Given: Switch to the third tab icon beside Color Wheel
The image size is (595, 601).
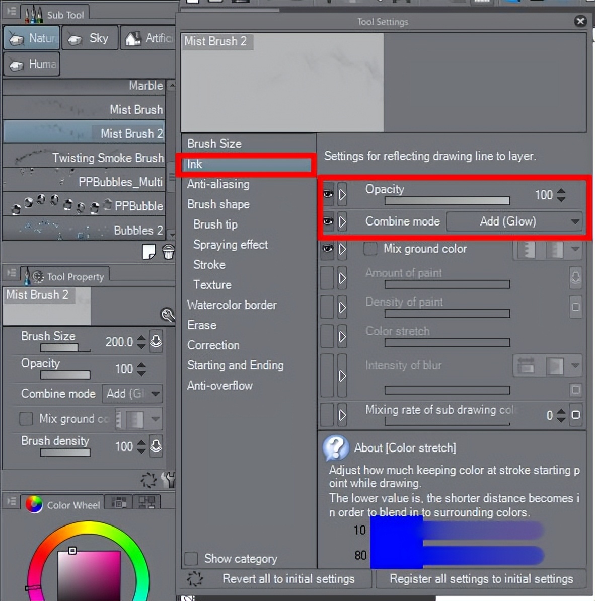Looking at the screenshot, I should [x=147, y=502].
